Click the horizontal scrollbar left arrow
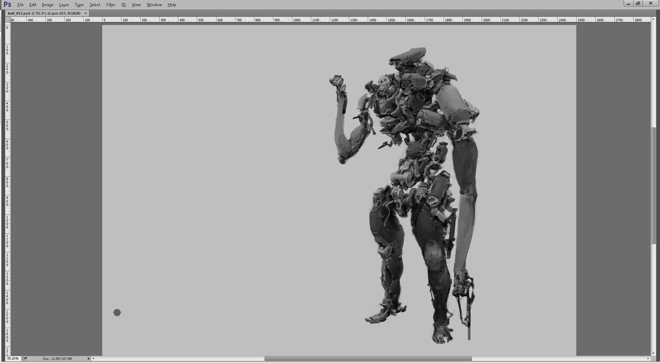Image resolution: width=660 pixels, height=363 pixels. 94,359
